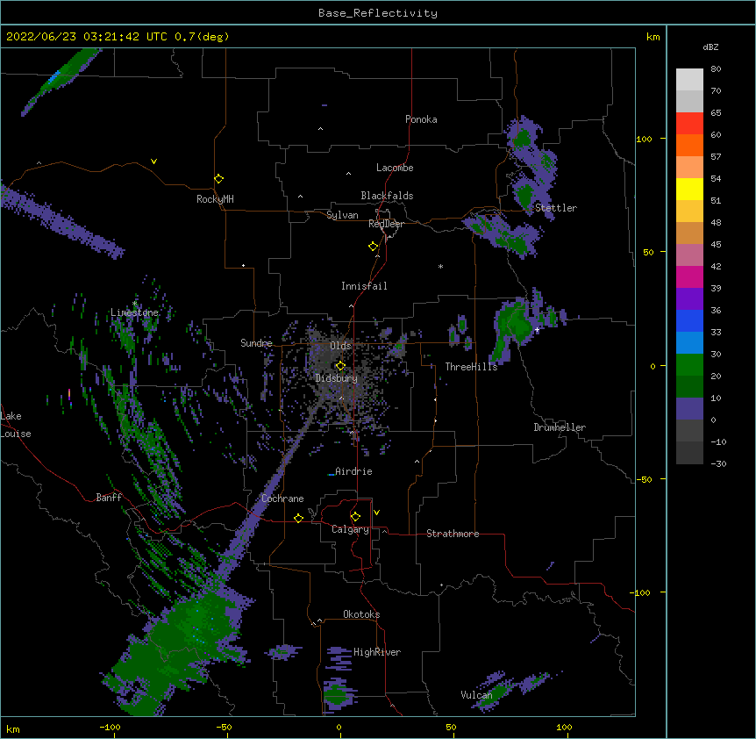The width and height of the screenshot is (756, 739).
Task: Click the Cochrane label
Action: tap(282, 499)
